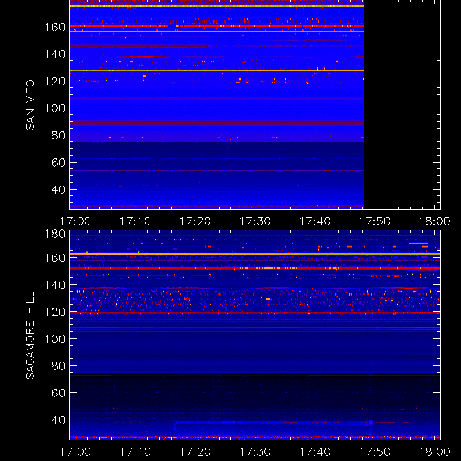Viewport: 461px width, 461px height.
Task: Click 17:00 time label under Sagamore Hill plot
Action: [x=75, y=452]
